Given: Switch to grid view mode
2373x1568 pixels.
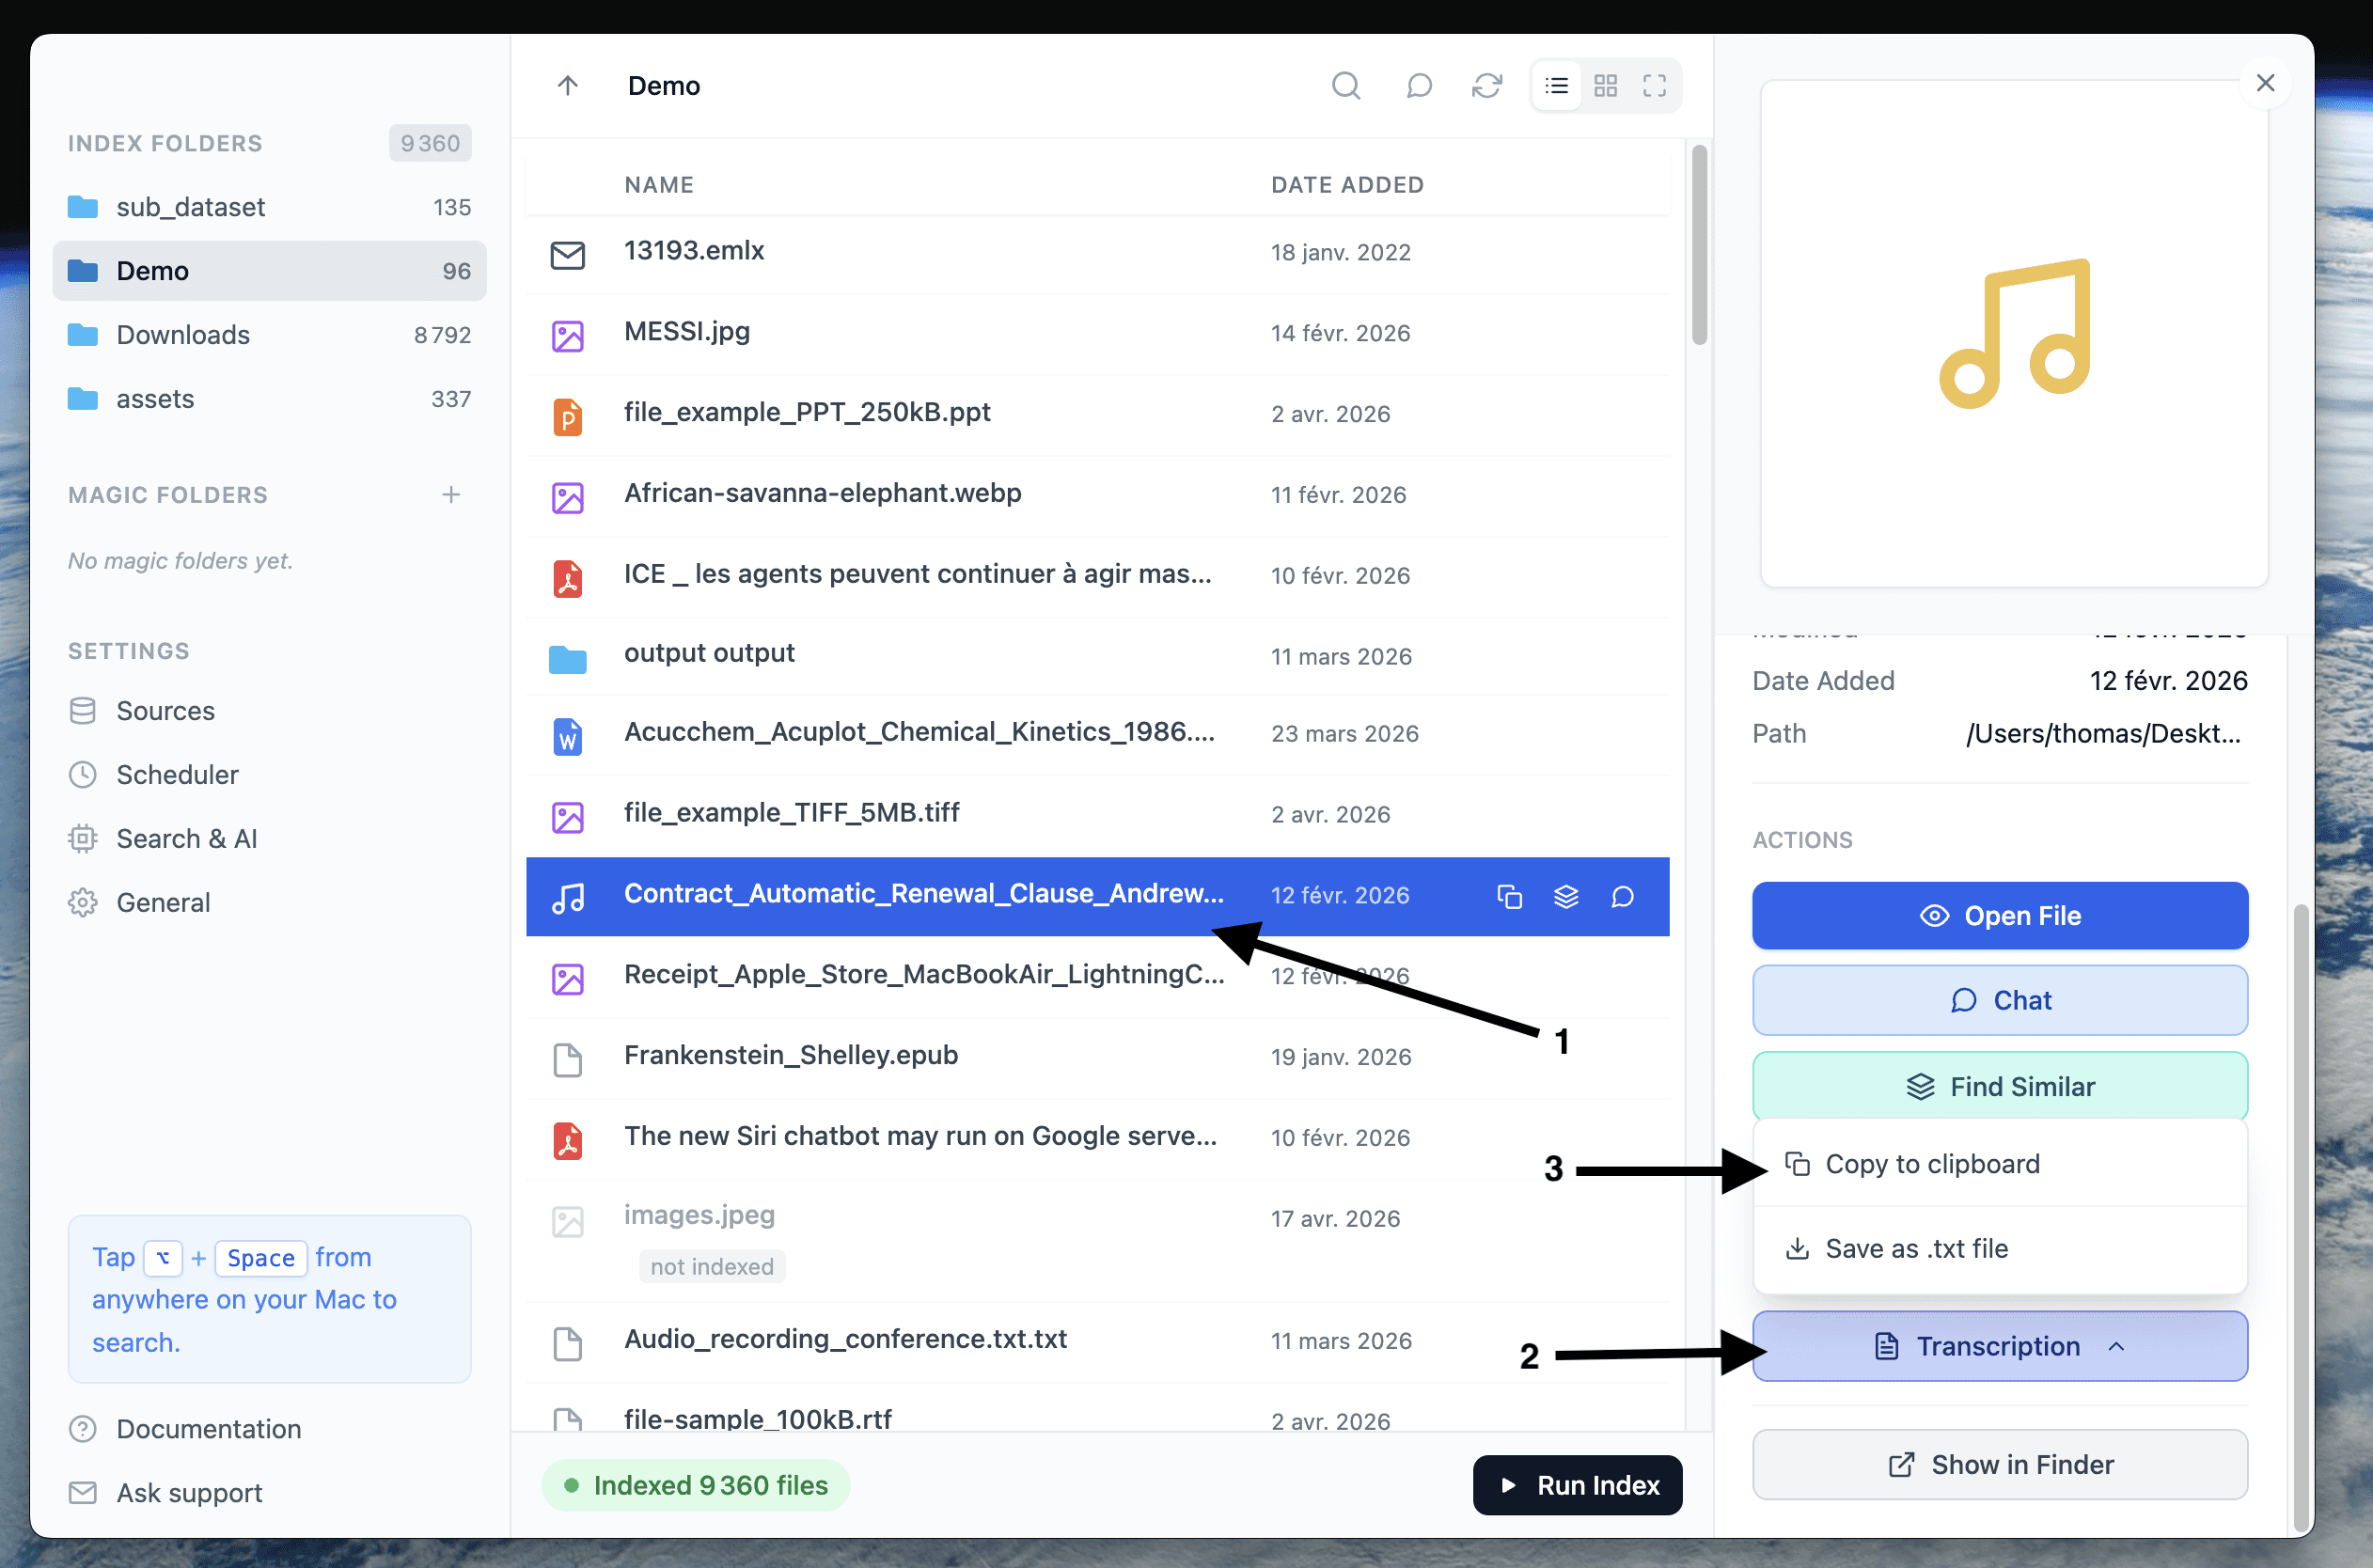Looking at the screenshot, I should (x=1605, y=86).
